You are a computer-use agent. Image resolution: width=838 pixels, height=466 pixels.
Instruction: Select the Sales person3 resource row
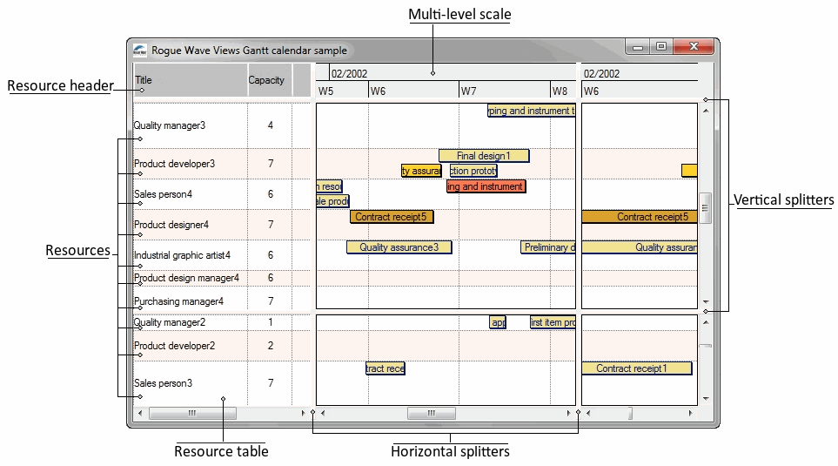[163, 383]
